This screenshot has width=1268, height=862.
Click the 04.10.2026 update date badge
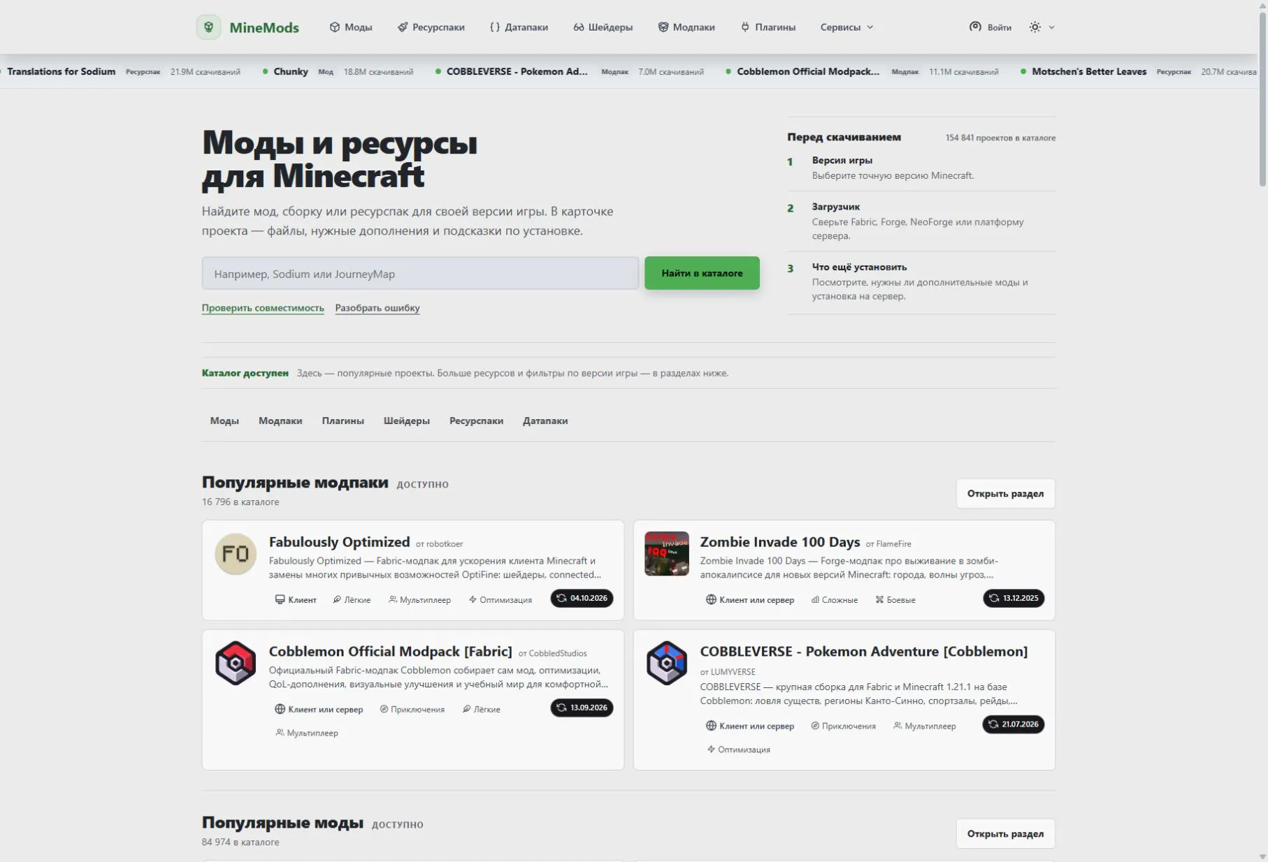tap(582, 598)
